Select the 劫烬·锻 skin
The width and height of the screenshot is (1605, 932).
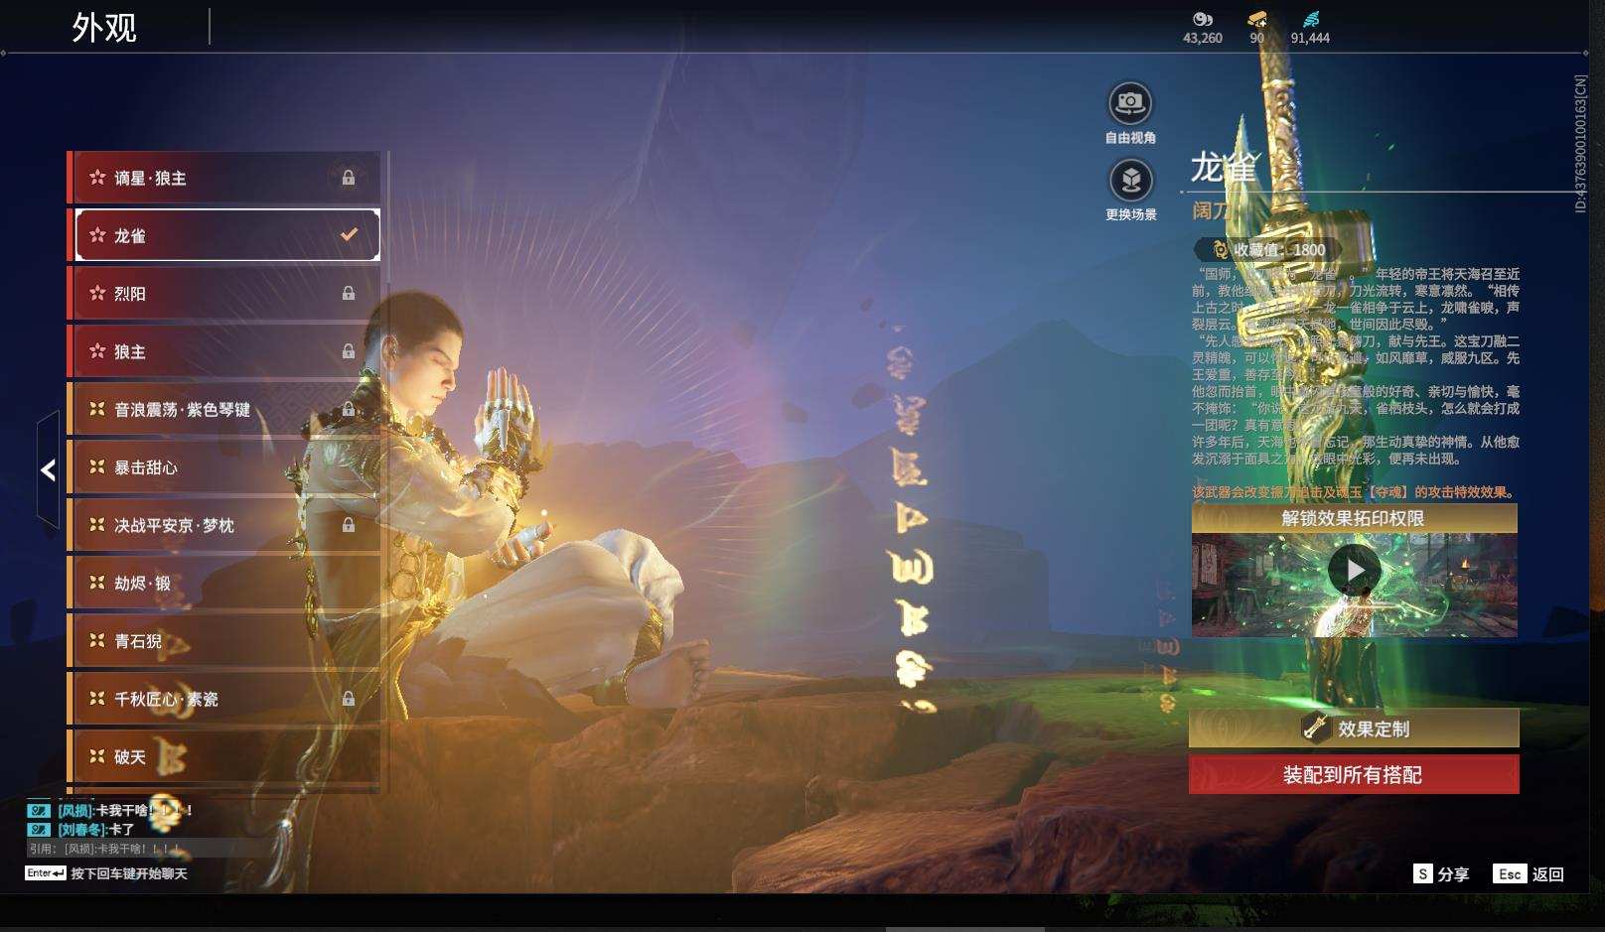coord(224,583)
